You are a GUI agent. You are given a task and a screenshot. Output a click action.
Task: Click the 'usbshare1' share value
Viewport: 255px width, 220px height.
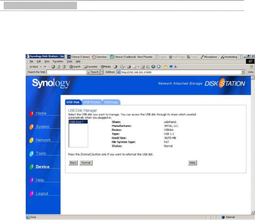pos(170,122)
